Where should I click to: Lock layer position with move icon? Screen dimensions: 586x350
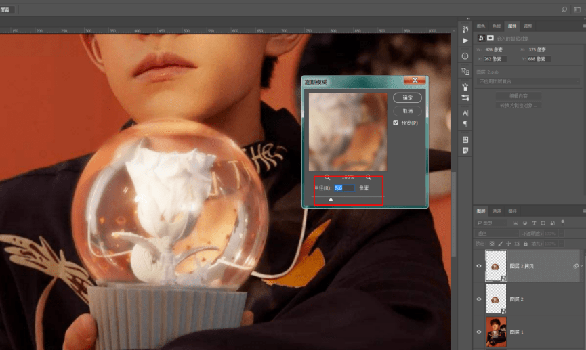click(509, 244)
